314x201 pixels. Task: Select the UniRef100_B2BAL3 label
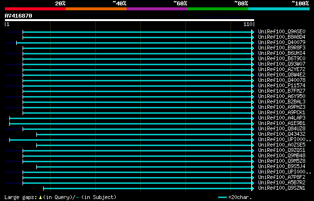pyautogui.click(x=282, y=102)
